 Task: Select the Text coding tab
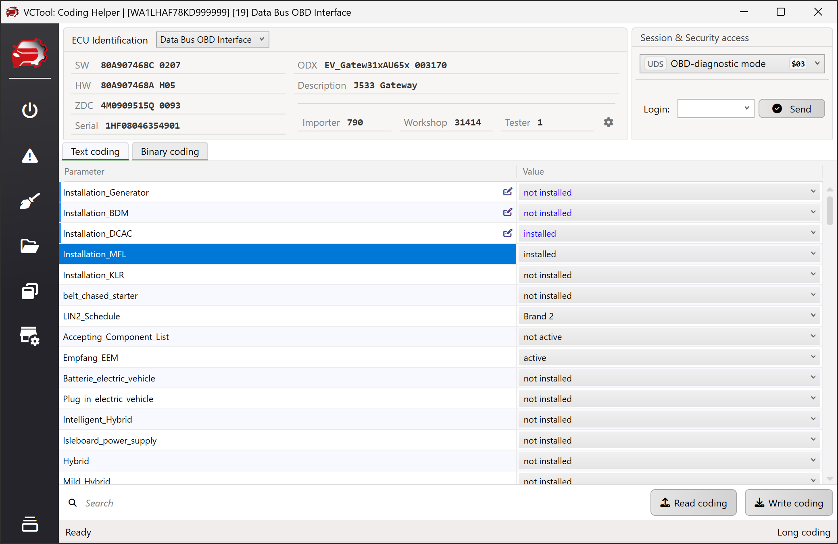coord(95,152)
